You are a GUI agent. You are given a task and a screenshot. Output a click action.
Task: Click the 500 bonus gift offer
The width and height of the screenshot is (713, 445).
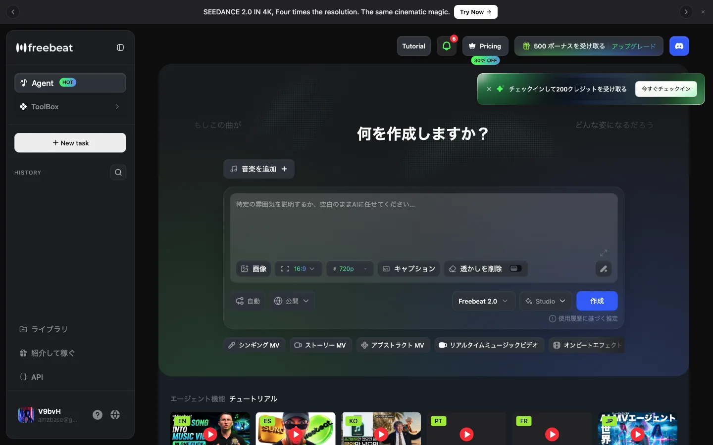coord(564,46)
